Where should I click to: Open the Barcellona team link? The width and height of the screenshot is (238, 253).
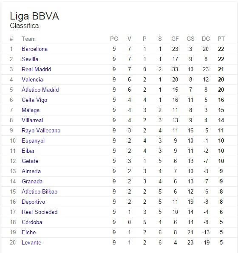(x=34, y=49)
